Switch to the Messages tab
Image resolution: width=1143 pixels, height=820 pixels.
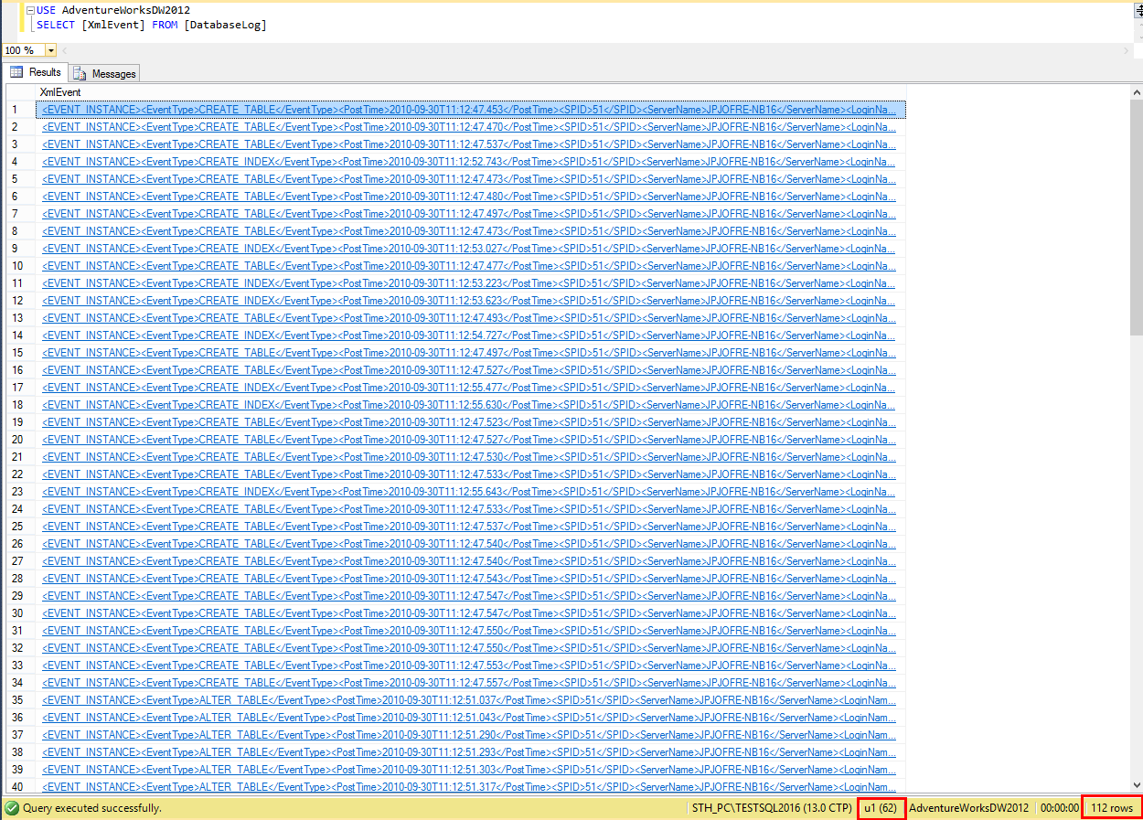(104, 73)
